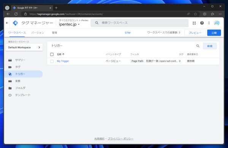Click the テンプレート sidebar icon
The height and width of the screenshot is (148, 228).
[10, 95]
